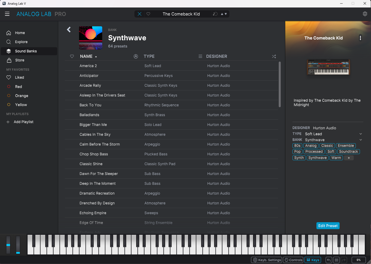Click the Edit Preset button

coord(328,226)
